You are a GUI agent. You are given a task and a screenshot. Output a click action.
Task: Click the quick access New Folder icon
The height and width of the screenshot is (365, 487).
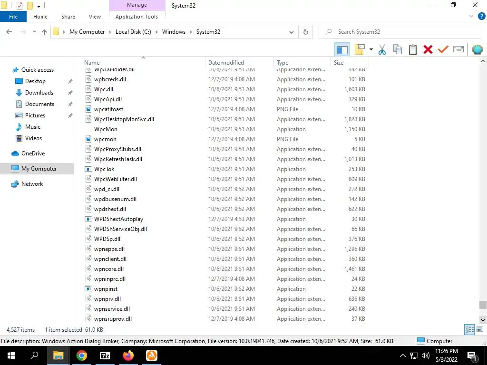pos(30,6)
